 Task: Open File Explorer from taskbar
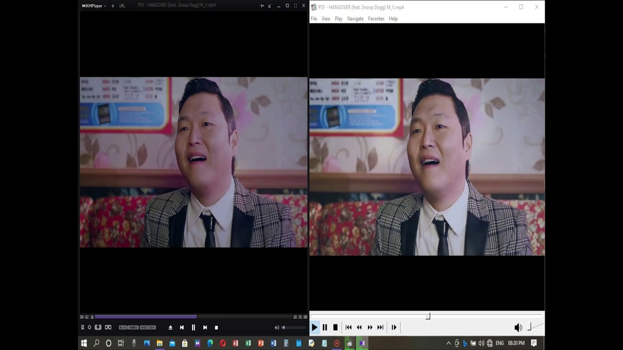[x=159, y=343]
